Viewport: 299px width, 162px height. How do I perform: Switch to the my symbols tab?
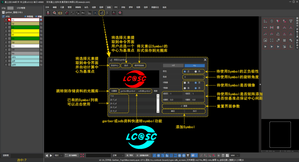[x=195, y=65]
